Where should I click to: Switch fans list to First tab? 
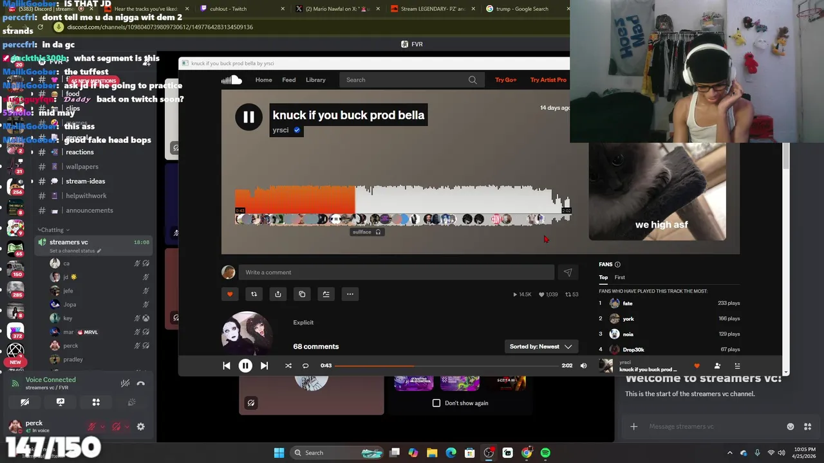[x=619, y=277]
